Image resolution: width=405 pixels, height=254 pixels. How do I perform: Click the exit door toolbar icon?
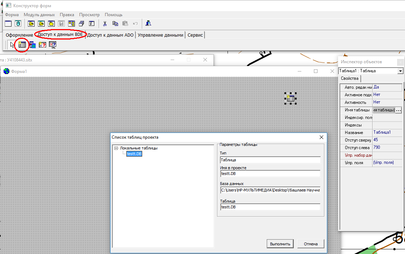[148, 23]
